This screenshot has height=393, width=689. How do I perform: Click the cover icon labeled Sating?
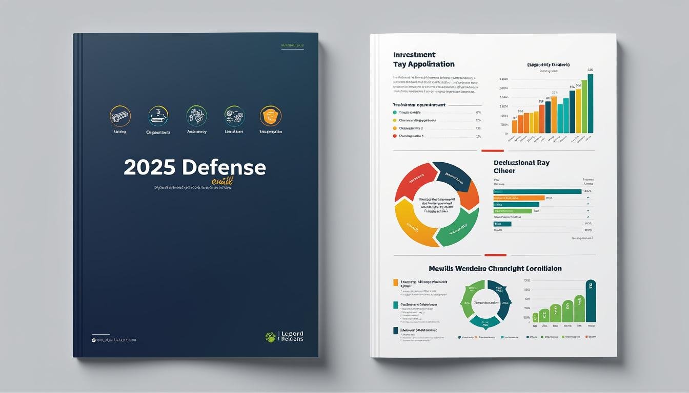tap(120, 116)
